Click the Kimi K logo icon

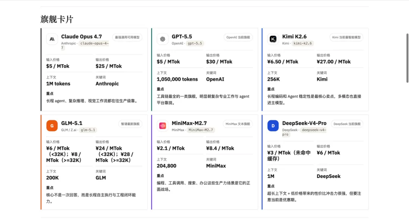[273, 39]
